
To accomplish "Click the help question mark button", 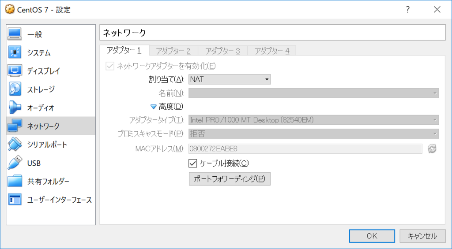I will 407,10.
